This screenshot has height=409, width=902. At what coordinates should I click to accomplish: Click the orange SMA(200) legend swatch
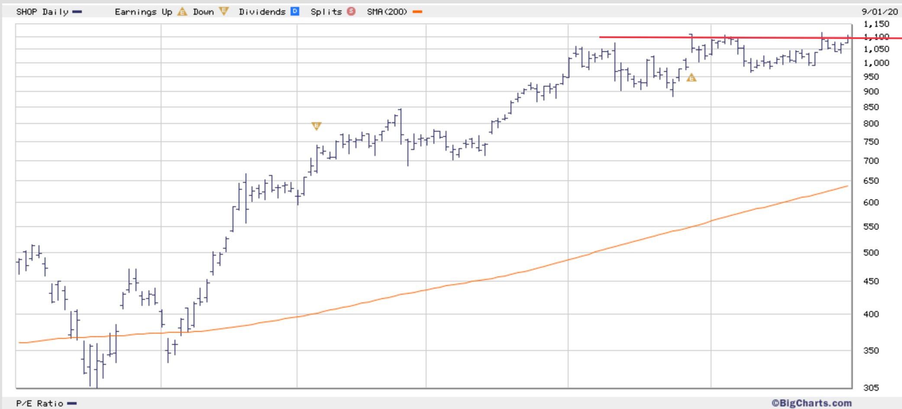(417, 12)
